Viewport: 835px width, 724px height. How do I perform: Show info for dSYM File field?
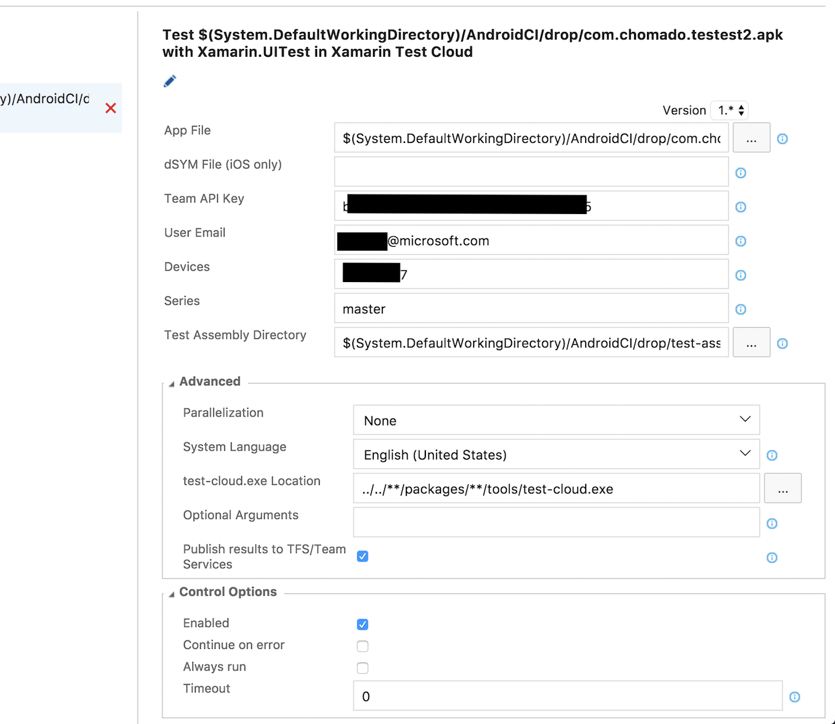point(740,173)
